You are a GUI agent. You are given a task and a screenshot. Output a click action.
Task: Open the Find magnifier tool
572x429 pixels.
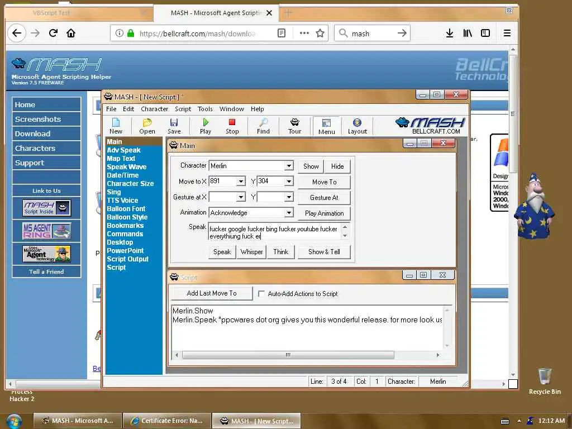point(263,126)
